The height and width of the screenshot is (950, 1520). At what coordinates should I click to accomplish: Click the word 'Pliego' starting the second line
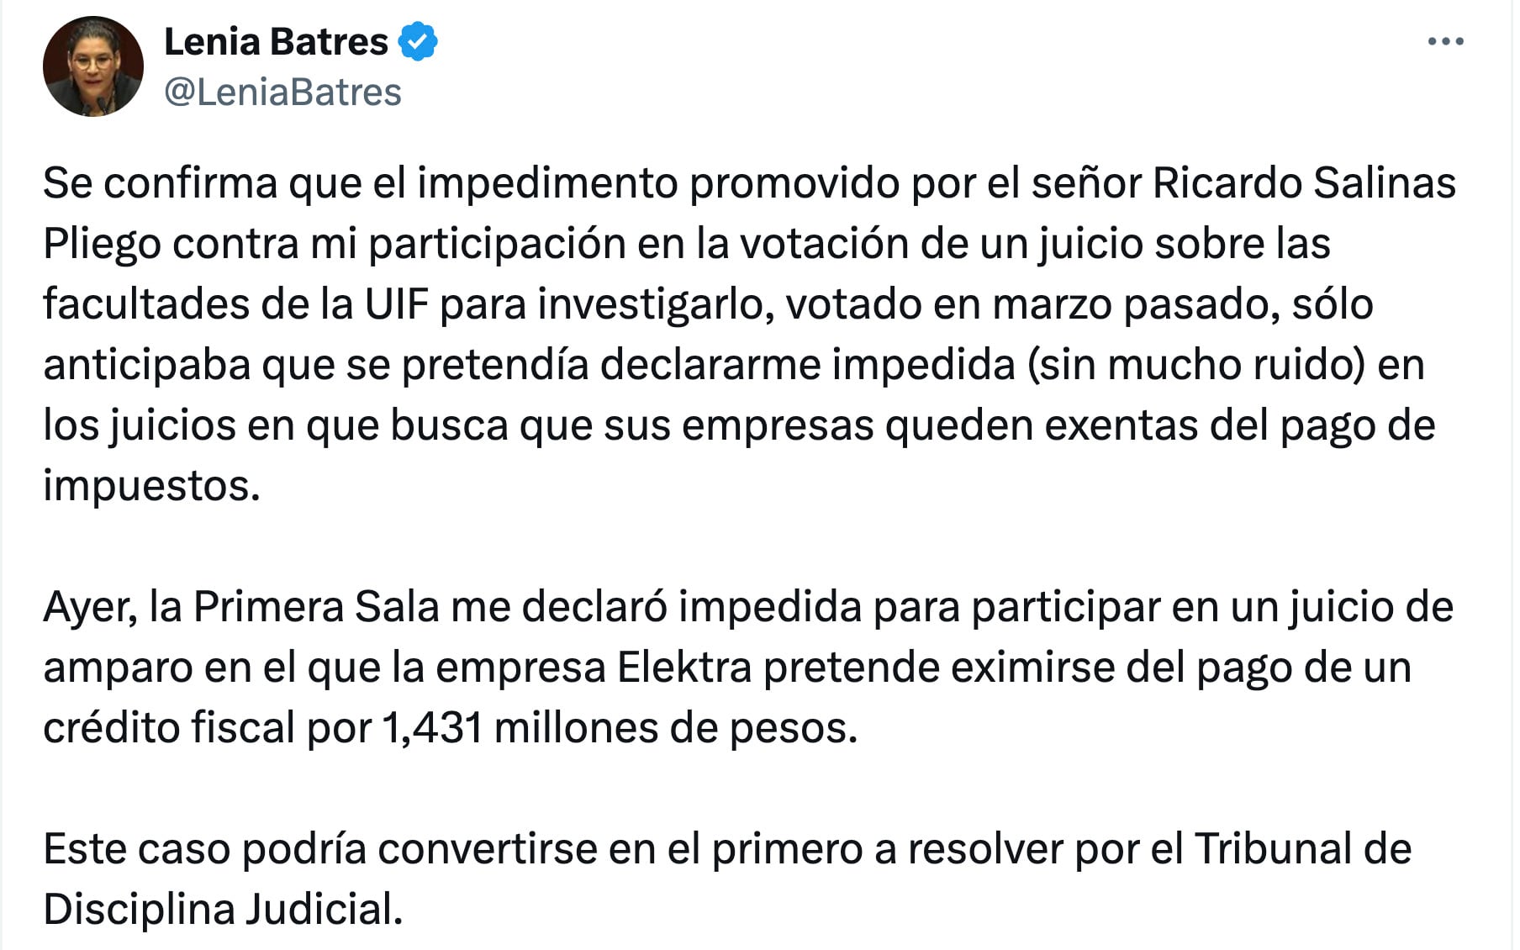coord(102,244)
